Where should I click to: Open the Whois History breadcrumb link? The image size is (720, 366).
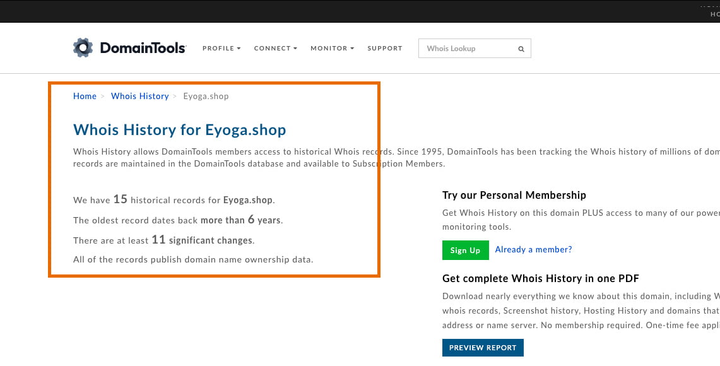(x=140, y=96)
